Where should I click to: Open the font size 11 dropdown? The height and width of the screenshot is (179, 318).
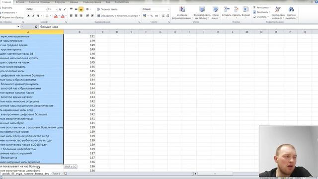click(56, 9)
